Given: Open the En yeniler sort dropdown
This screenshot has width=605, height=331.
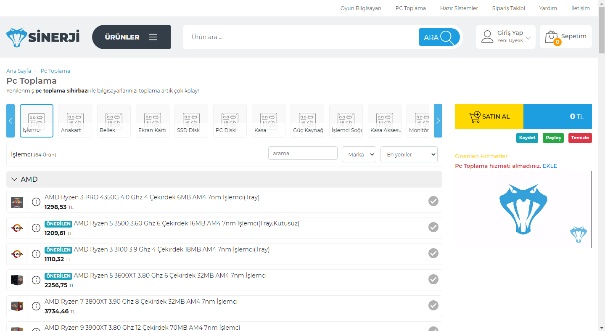Looking at the screenshot, I should (409, 154).
